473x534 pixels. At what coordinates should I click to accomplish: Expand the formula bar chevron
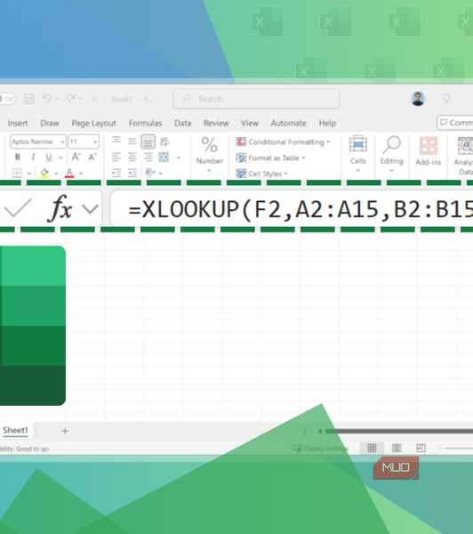tap(90, 208)
